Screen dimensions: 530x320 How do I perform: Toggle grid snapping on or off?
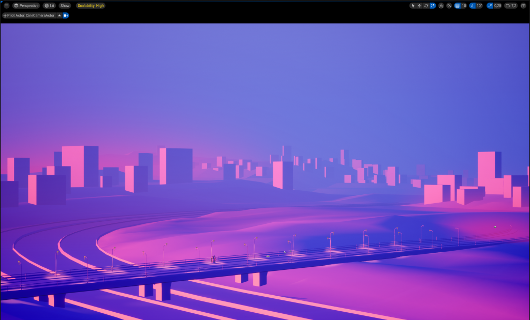pos(457,6)
